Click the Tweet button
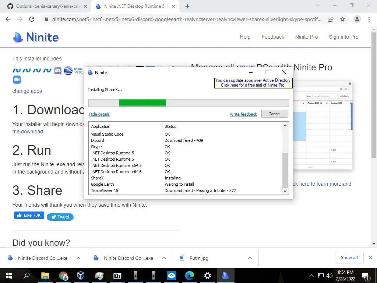The image size is (377, 283). (60, 217)
